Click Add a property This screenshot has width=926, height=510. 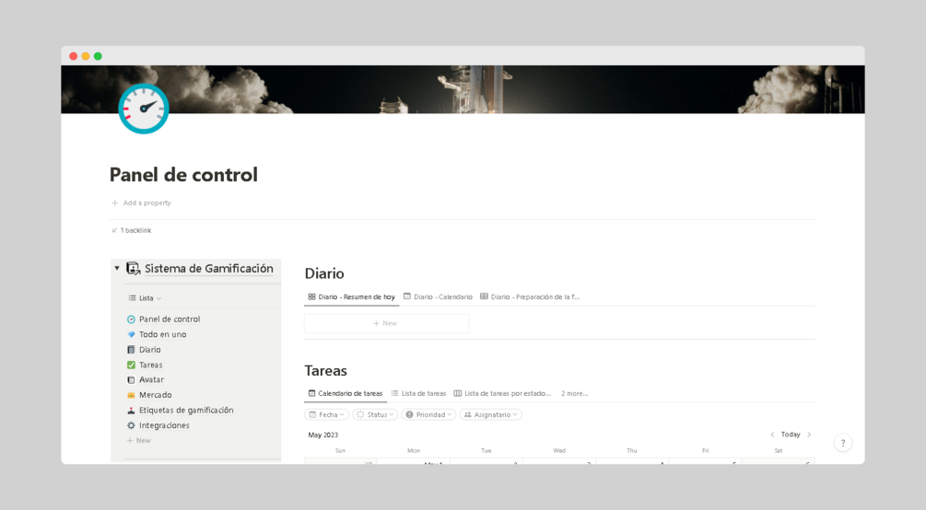(x=141, y=203)
